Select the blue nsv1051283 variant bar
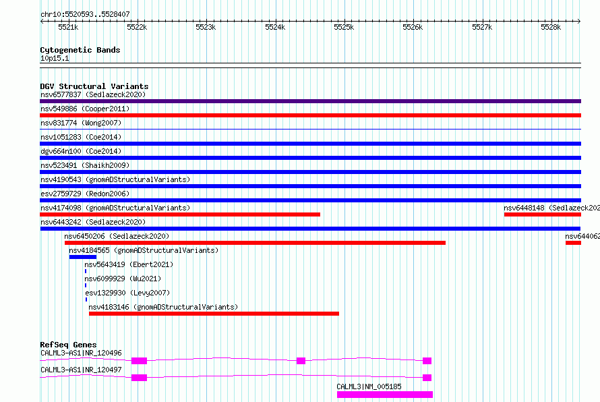This screenshot has height=402, width=600. (310, 144)
